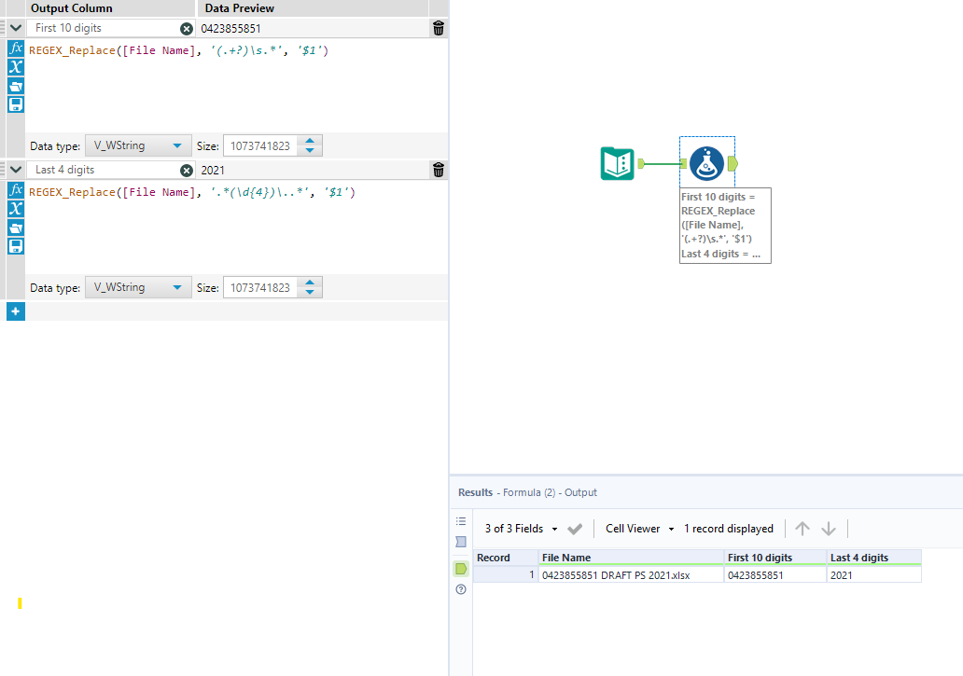This screenshot has height=676, width=963.
Task: Toggle the column profile icon in Results
Action: tap(460, 542)
